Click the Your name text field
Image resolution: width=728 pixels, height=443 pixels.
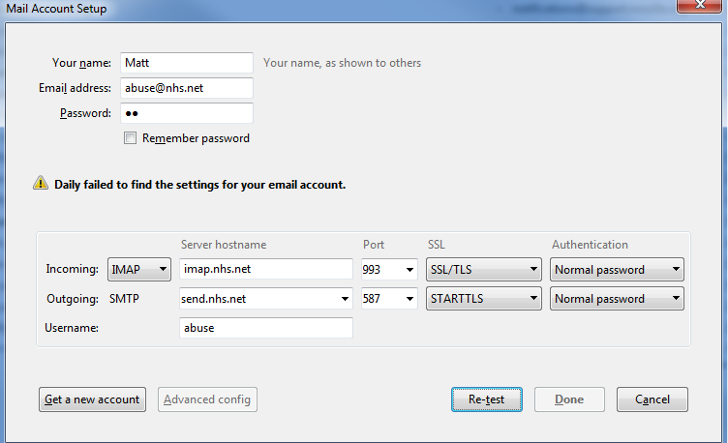187,63
